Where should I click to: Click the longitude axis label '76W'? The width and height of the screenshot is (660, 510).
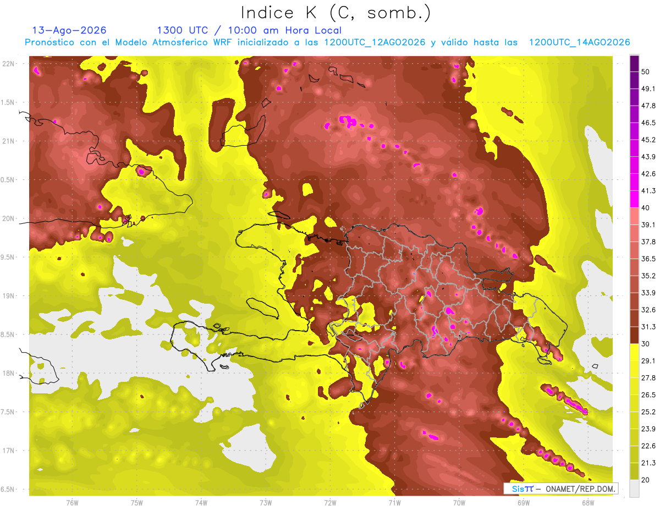click(x=72, y=503)
